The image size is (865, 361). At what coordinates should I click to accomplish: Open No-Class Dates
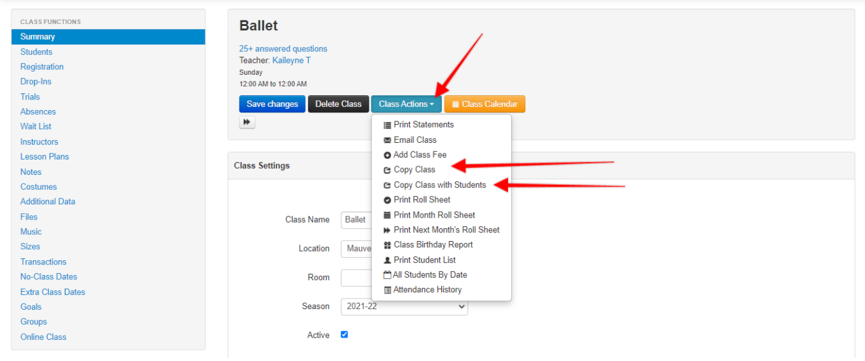coord(49,277)
